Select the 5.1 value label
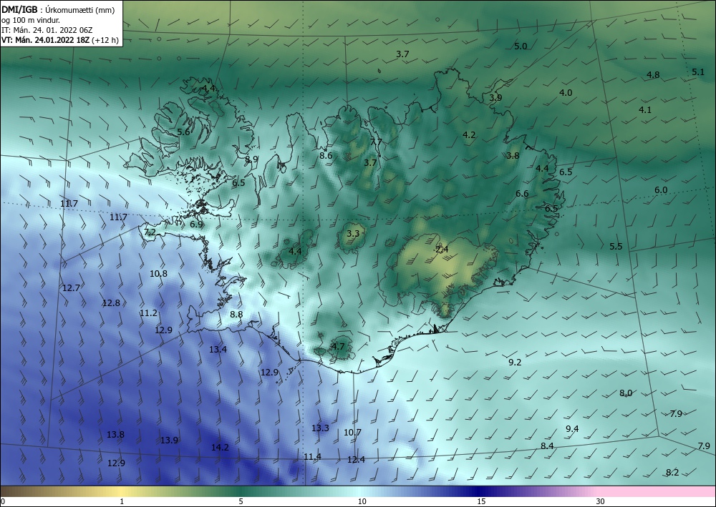 tap(698, 72)
